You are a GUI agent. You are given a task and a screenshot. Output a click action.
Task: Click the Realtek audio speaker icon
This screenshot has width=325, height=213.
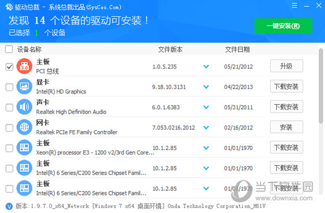click(24, 107)
